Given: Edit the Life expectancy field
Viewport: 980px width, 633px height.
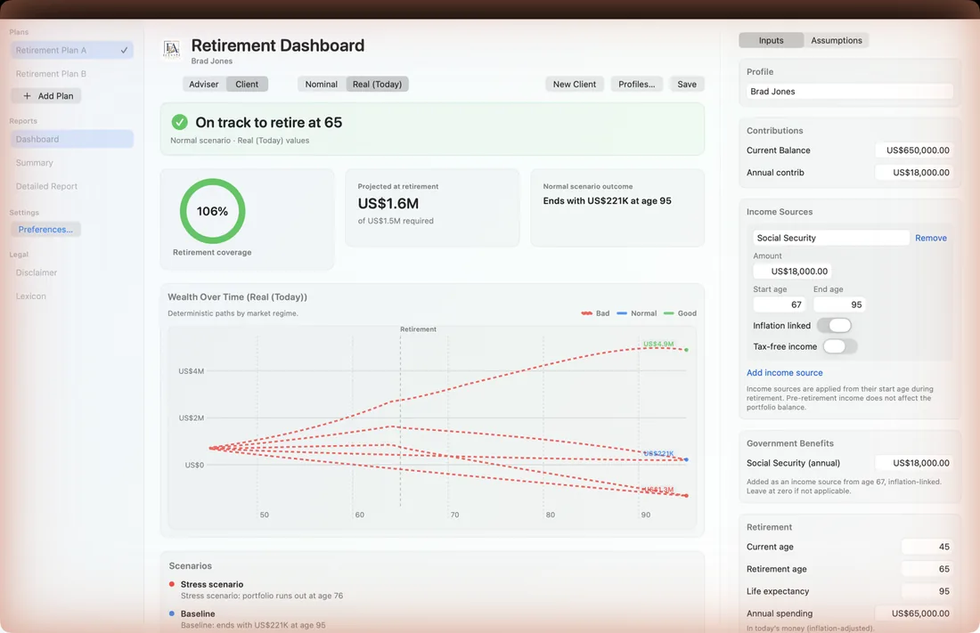Looking at the screenshot, I should pyautogui.click(x=927, y=591).
